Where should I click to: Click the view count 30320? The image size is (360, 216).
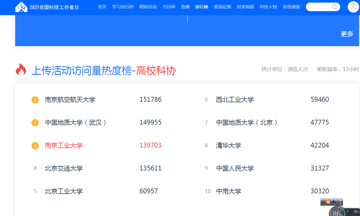coord(320,191)
